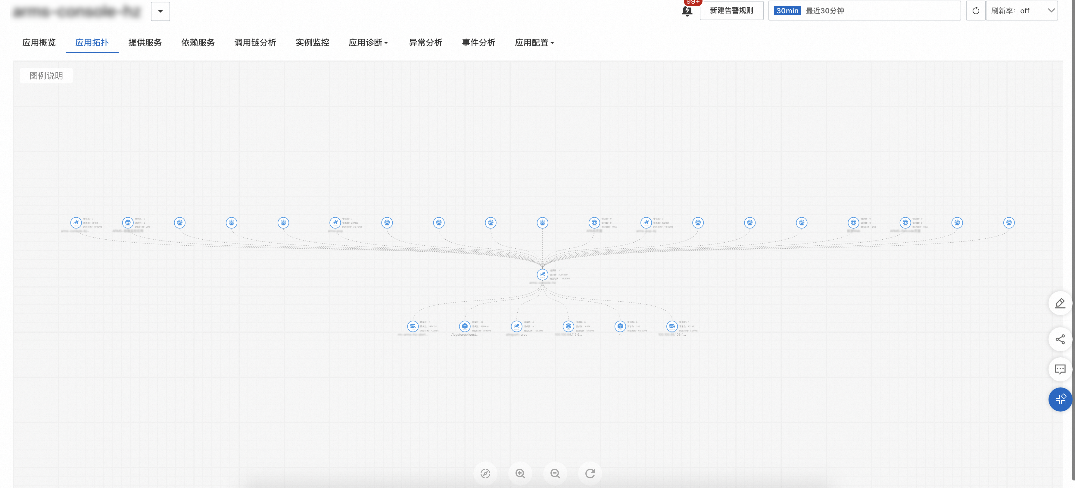1075x488 pixels.
Task: Click the share floating icon
Action: 1060,339
